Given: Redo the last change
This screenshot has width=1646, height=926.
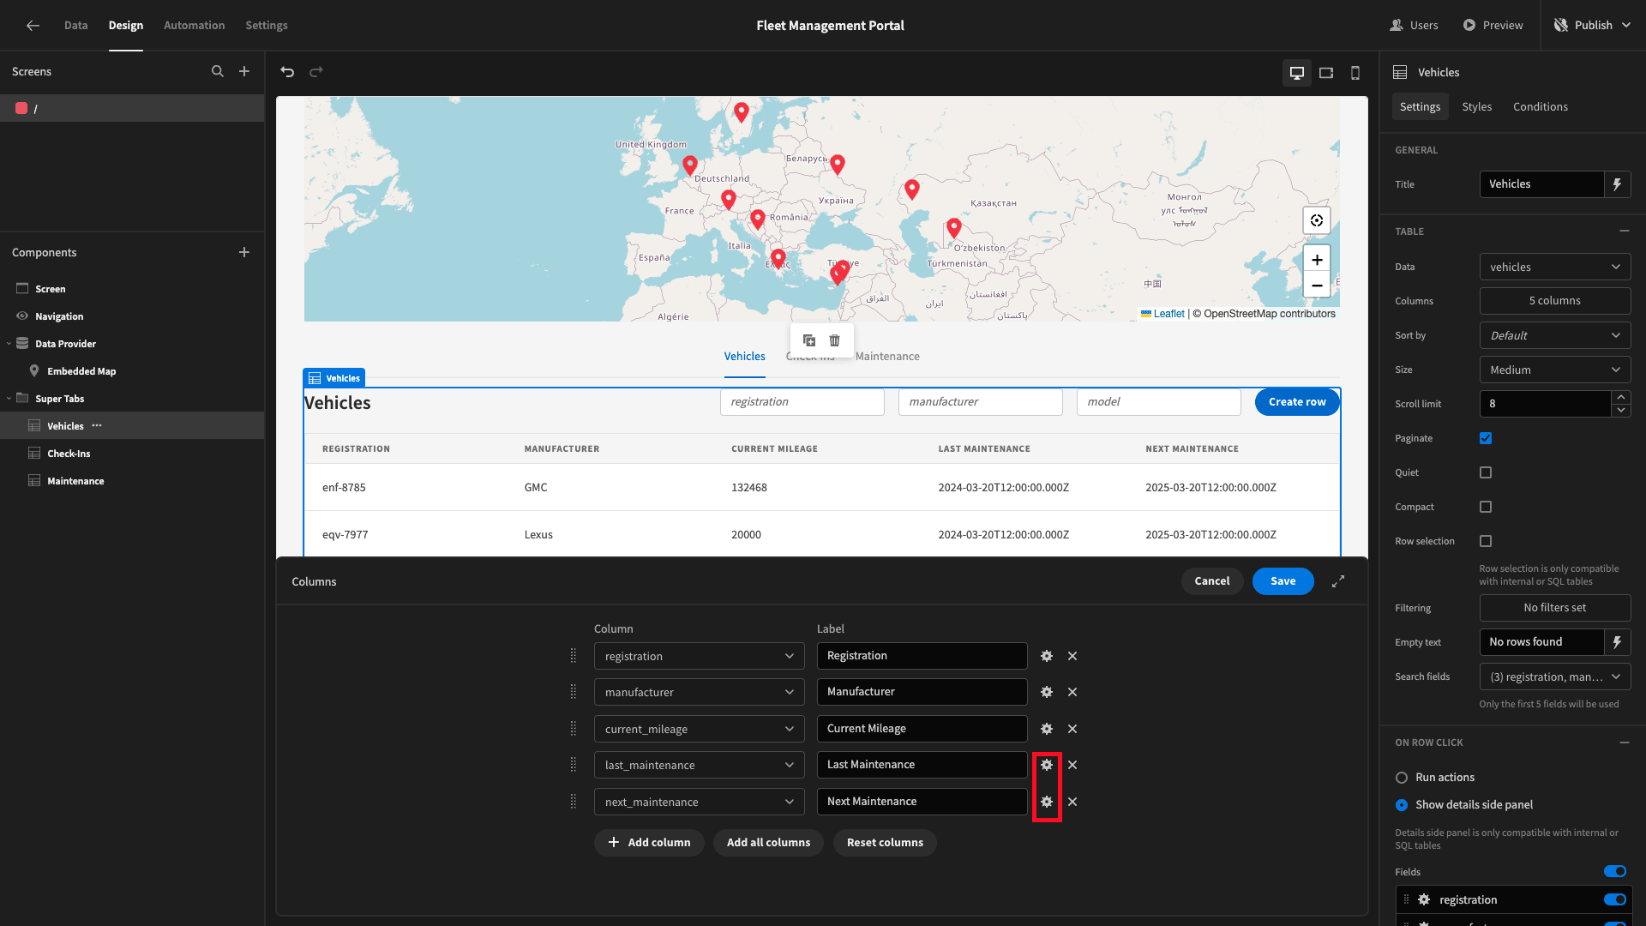Looking at the screenshot, I should [316, 72].
